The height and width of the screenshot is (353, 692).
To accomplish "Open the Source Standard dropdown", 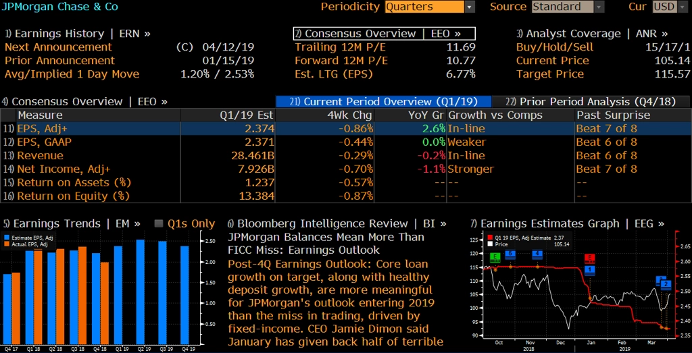I will coord(568,7).
